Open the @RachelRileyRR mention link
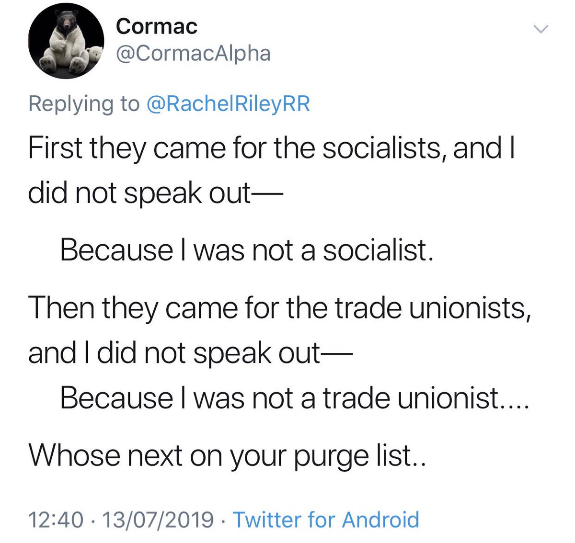575x543 pixels. (228, 103)
